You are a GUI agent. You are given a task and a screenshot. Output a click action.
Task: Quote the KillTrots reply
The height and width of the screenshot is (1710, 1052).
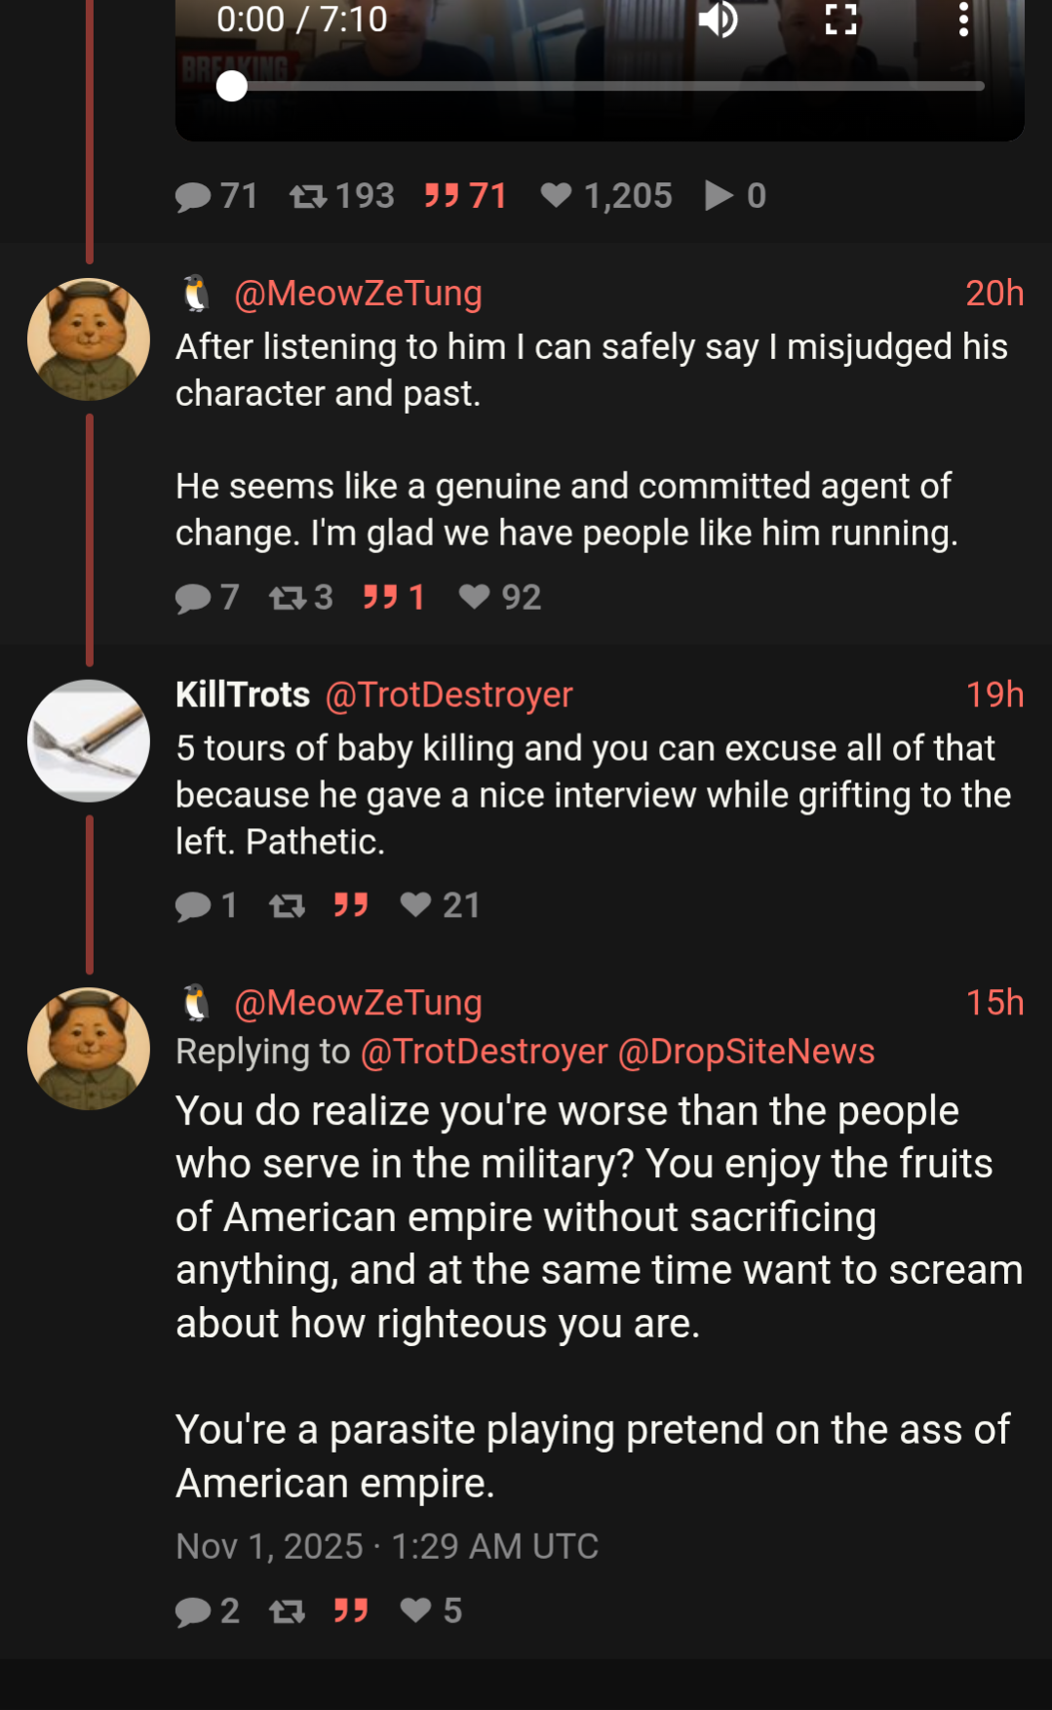351,905
